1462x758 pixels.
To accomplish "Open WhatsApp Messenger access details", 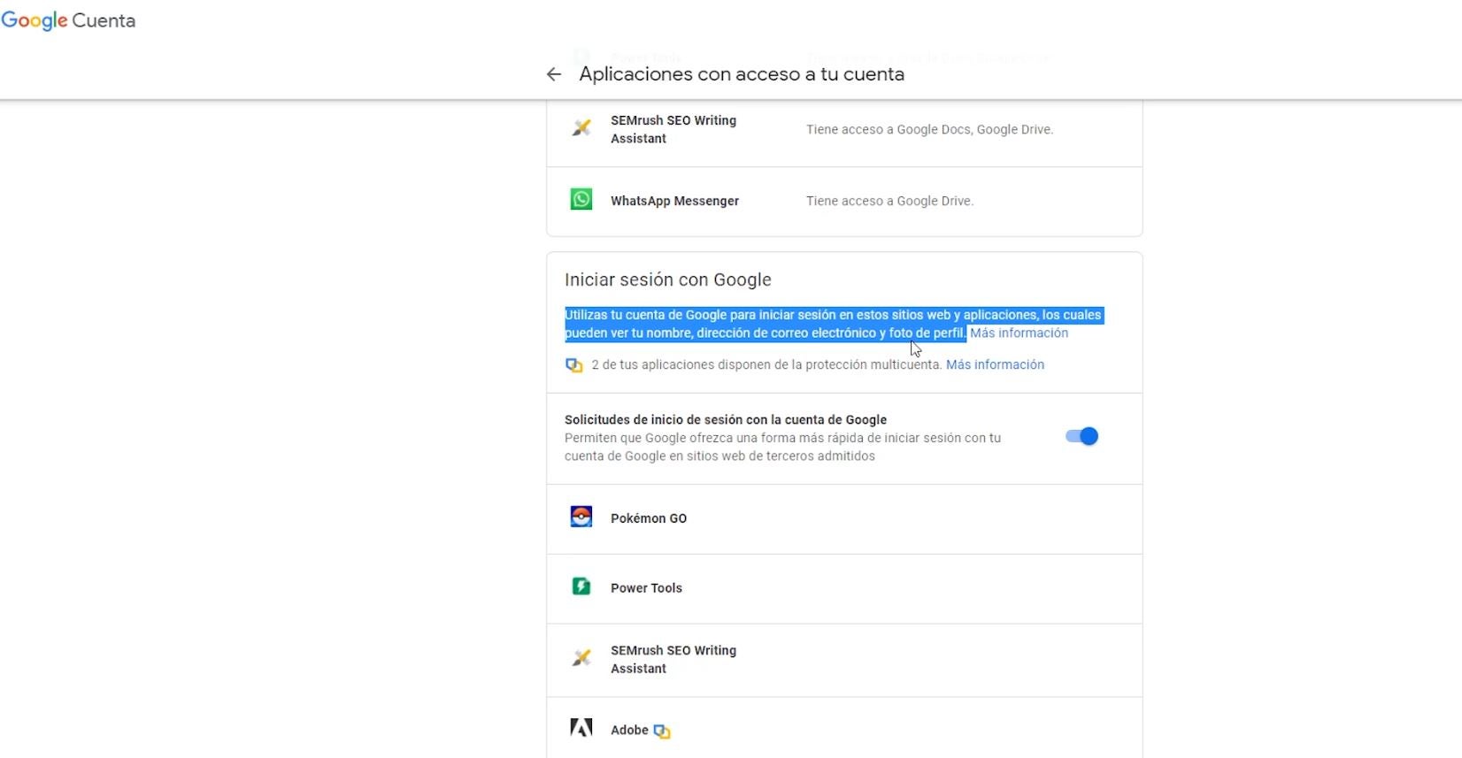I will [844, 202].
